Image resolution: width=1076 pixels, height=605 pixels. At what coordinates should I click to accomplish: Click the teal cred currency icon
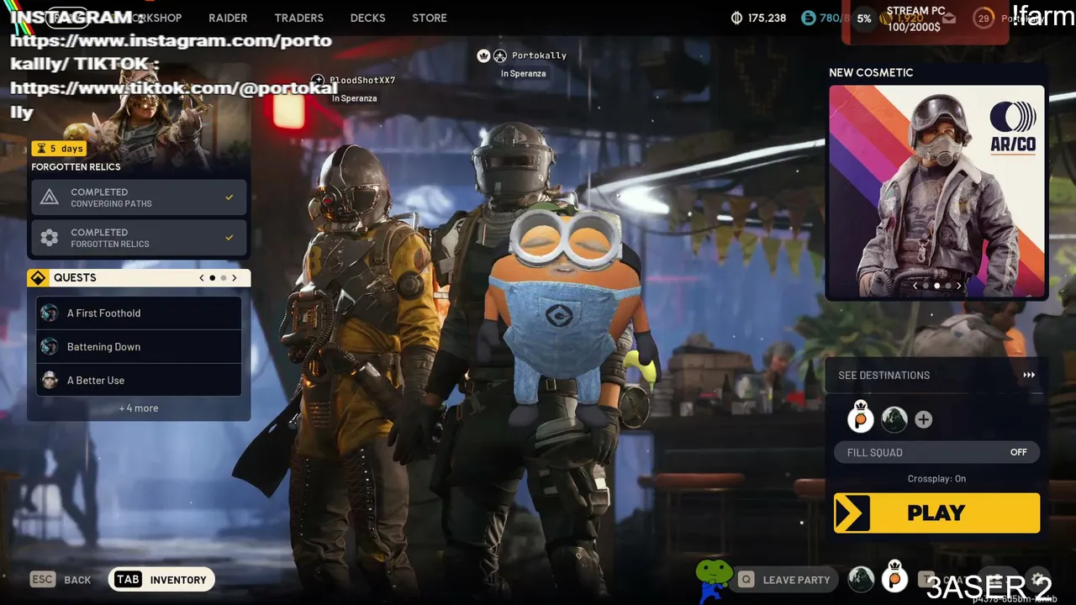809,18
